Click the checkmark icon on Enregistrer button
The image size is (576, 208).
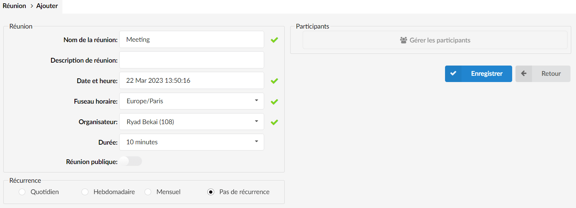[x=453, y=74]
